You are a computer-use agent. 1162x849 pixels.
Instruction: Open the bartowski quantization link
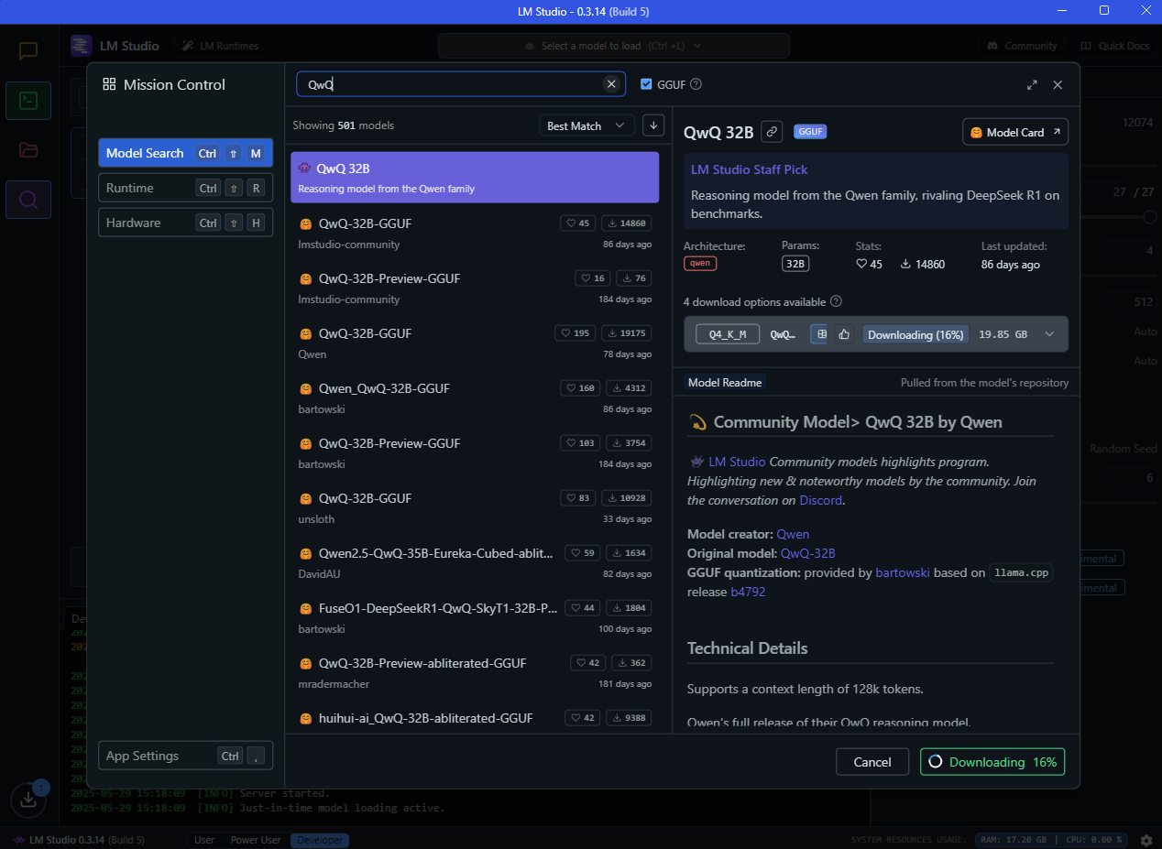tap(903, 572)
